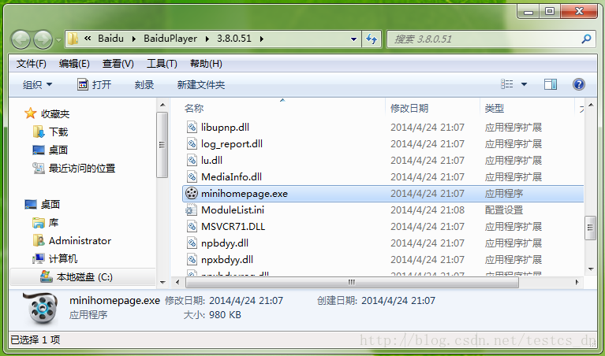Click in the 搜索 3.8.0.51 search field

pyautogui.click(x=484, y=39)
